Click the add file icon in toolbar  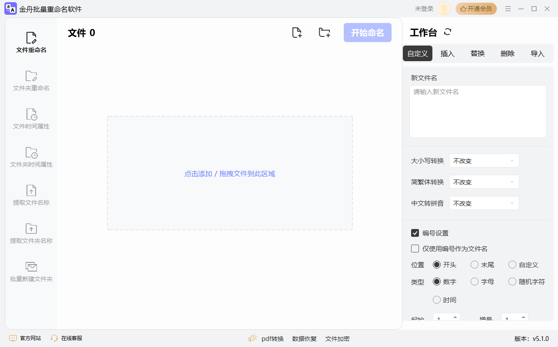tap(297, 33)
